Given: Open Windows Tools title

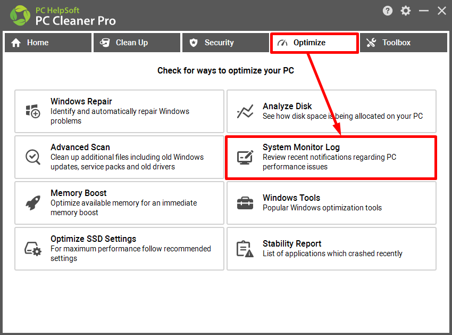Looking at the screenshot, I should [291, 198].
